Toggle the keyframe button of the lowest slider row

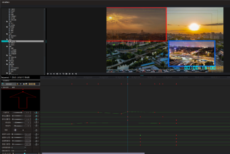36,144
